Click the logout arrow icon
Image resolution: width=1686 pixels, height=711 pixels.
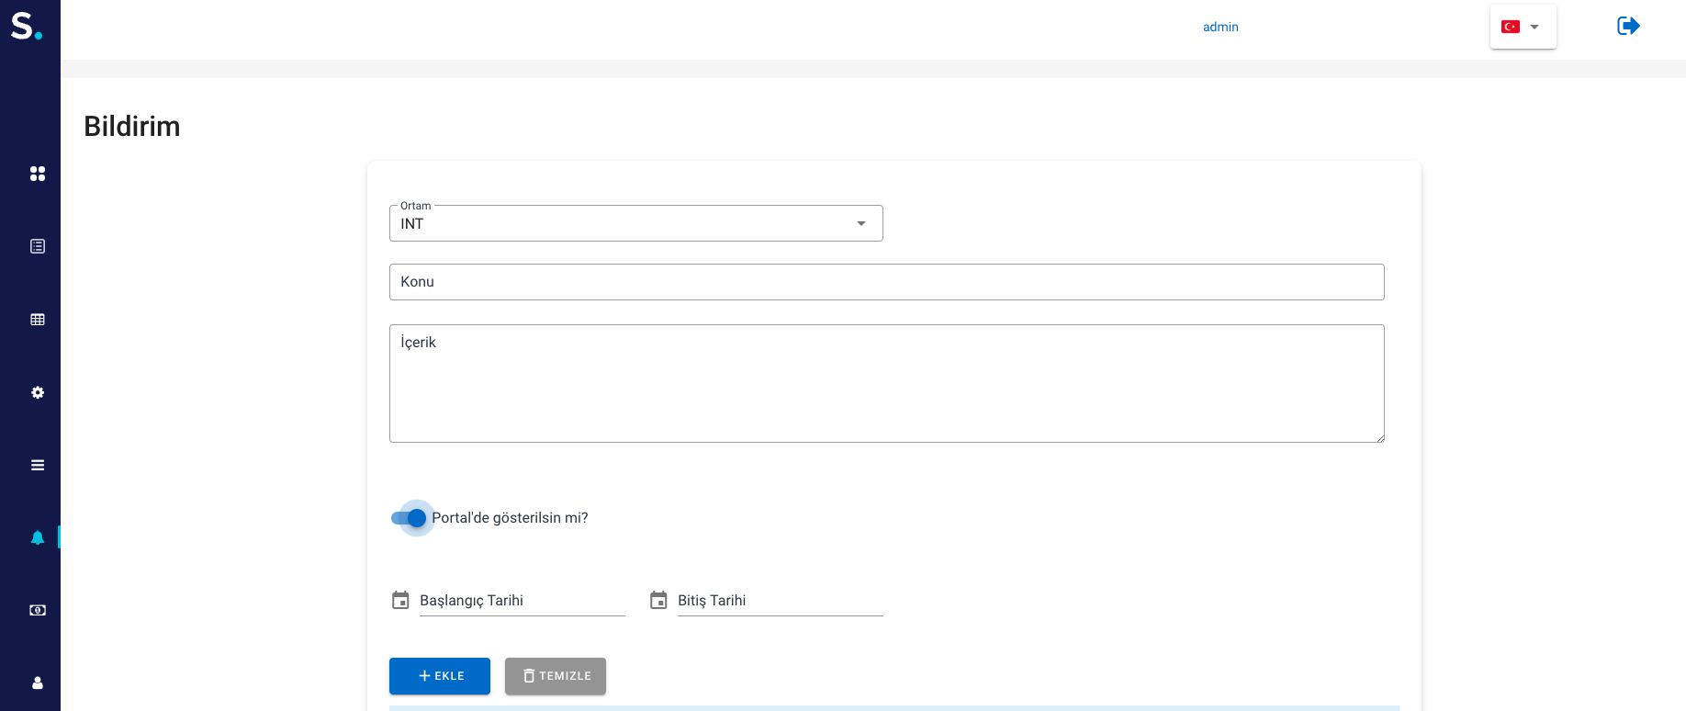[x=1628, y=26]
